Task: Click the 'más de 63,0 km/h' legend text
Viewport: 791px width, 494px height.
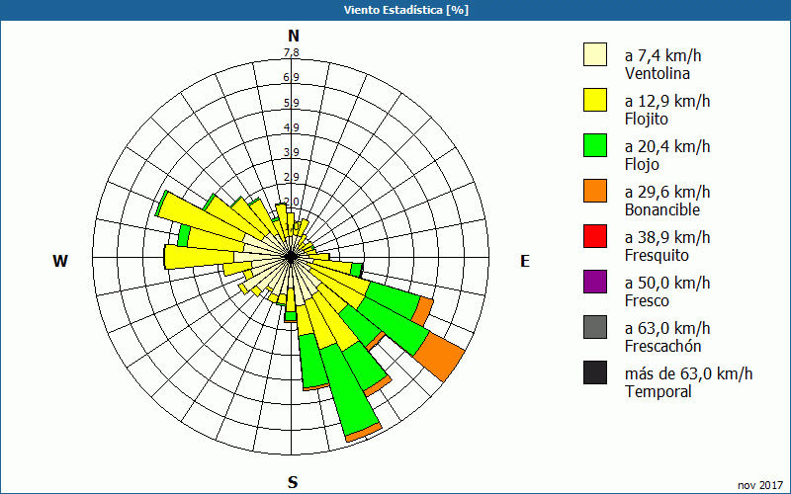Action: 688,373
